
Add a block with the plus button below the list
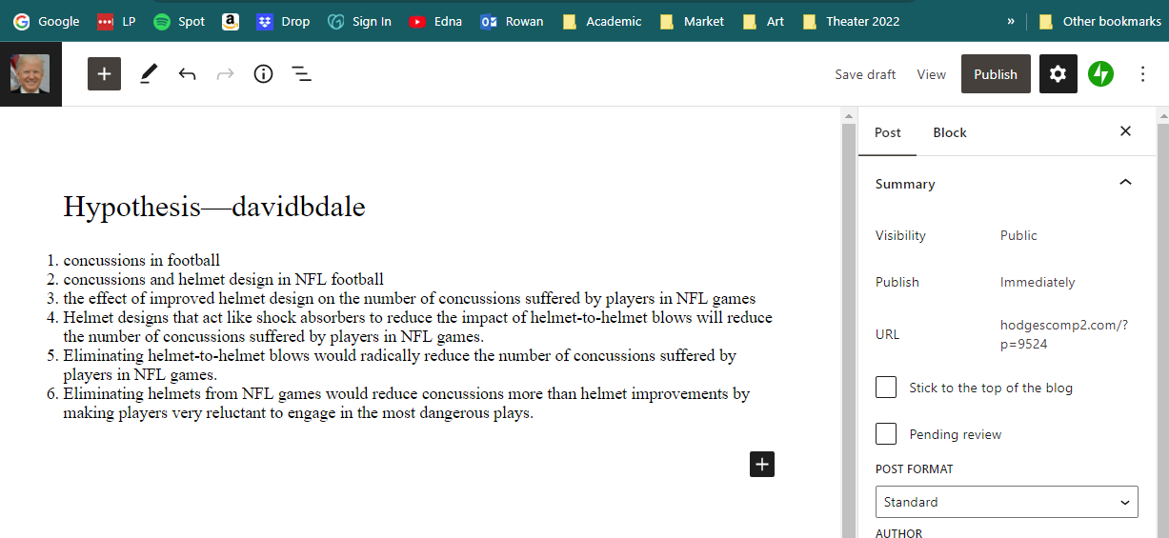pyautogui.click(x=761, y=464)
